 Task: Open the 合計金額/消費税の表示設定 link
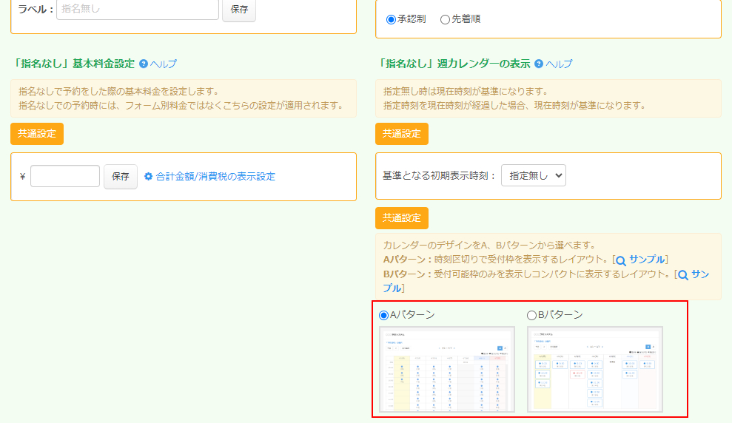coord(215,177)
